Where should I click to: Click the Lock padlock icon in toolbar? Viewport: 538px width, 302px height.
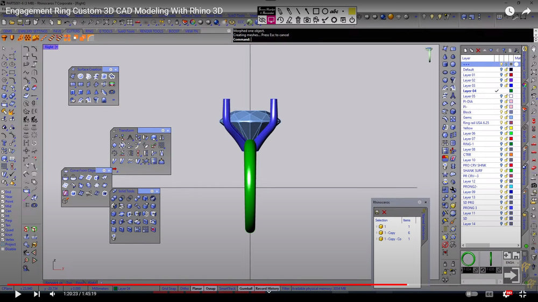click(x=177, y=22)
